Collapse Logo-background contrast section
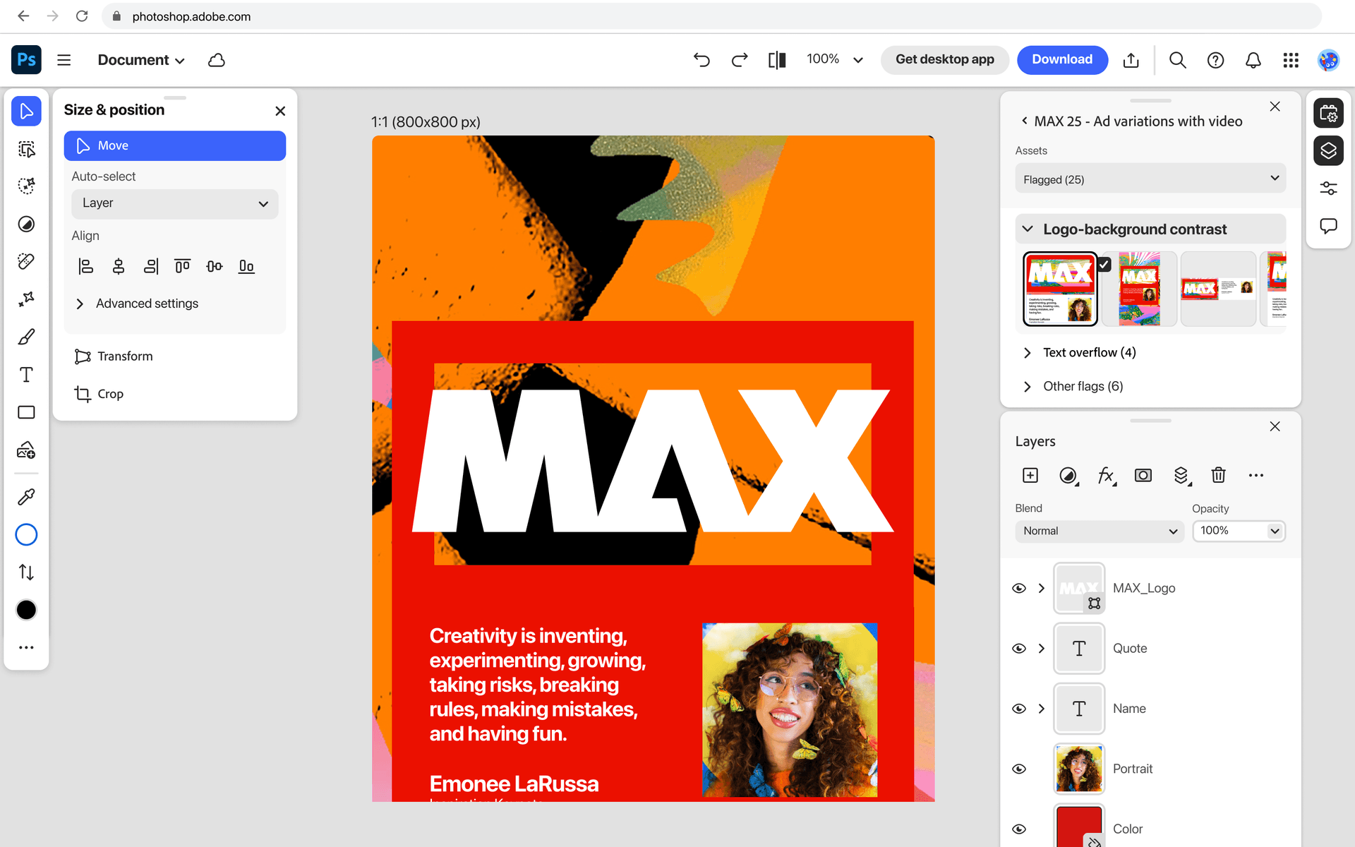 [1150, 229]
